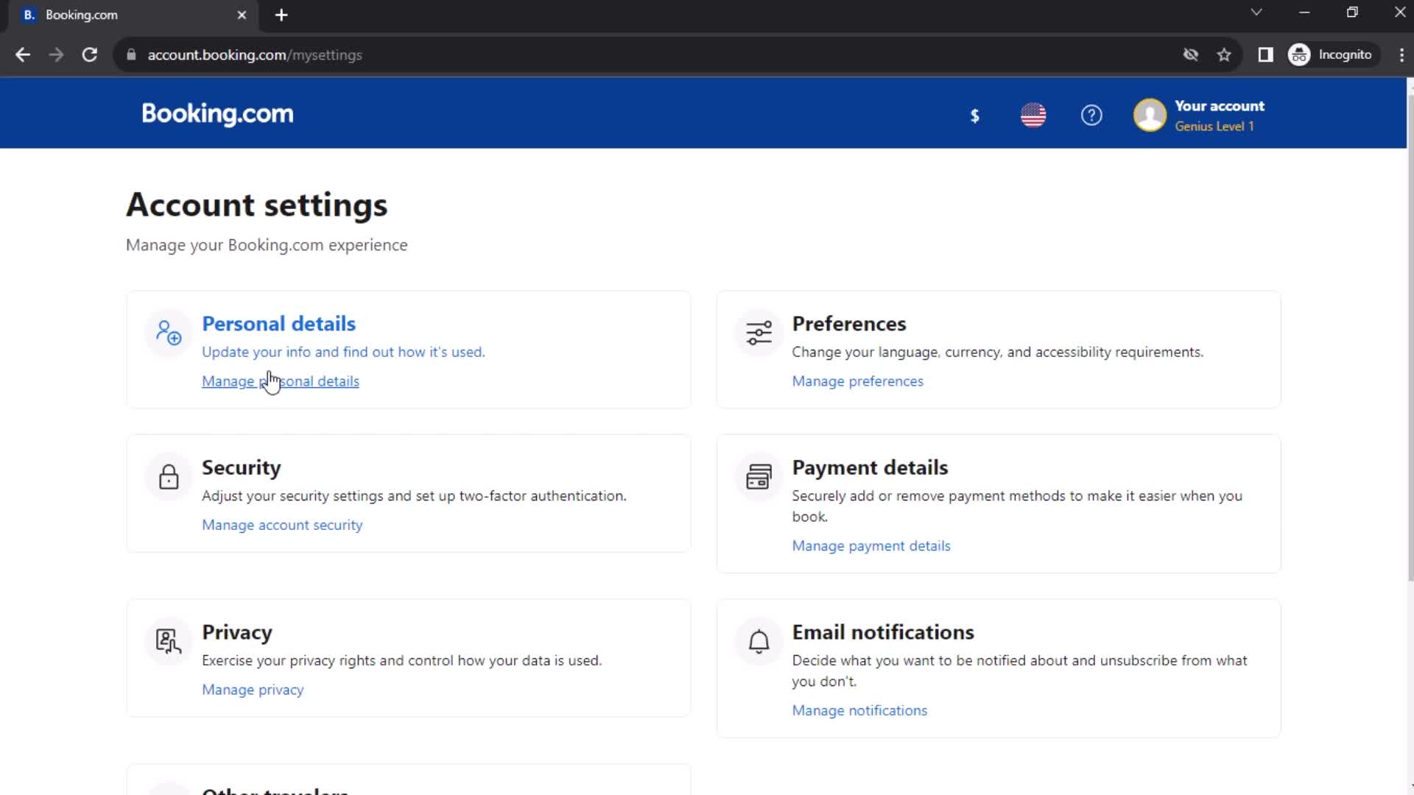Bookmark this page with the star icon
Image resolution: width=1414 pixels, height=795 pixels.
1224,54
